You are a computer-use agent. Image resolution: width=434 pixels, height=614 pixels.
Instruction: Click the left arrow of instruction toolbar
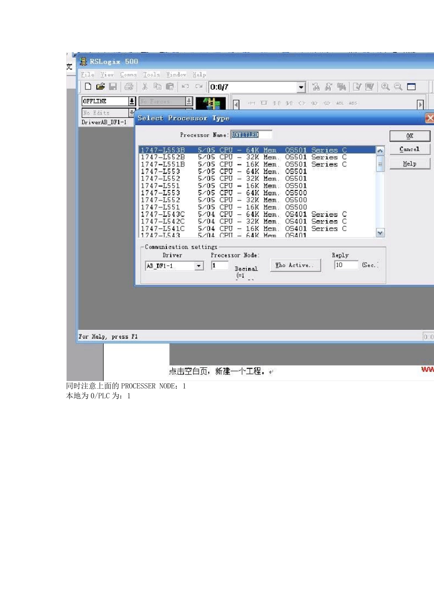tap(236, 105)
